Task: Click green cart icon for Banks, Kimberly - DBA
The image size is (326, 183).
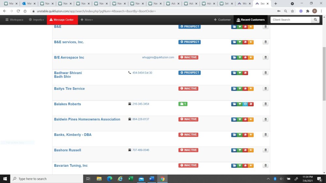Action: click(240, 135)
